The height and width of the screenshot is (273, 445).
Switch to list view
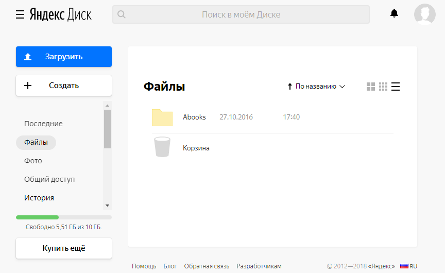(396, 87)
